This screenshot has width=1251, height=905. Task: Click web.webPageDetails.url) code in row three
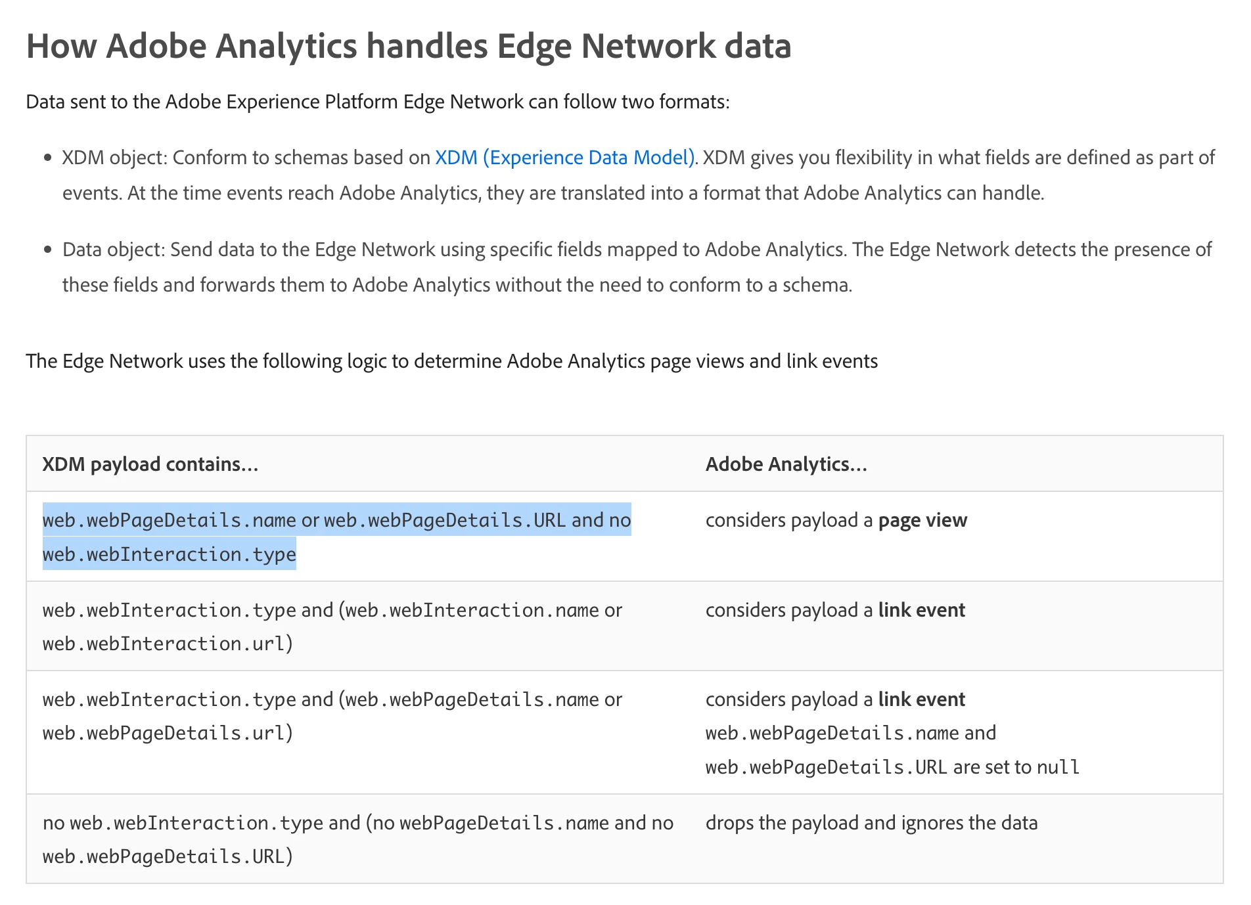[168, 733]
